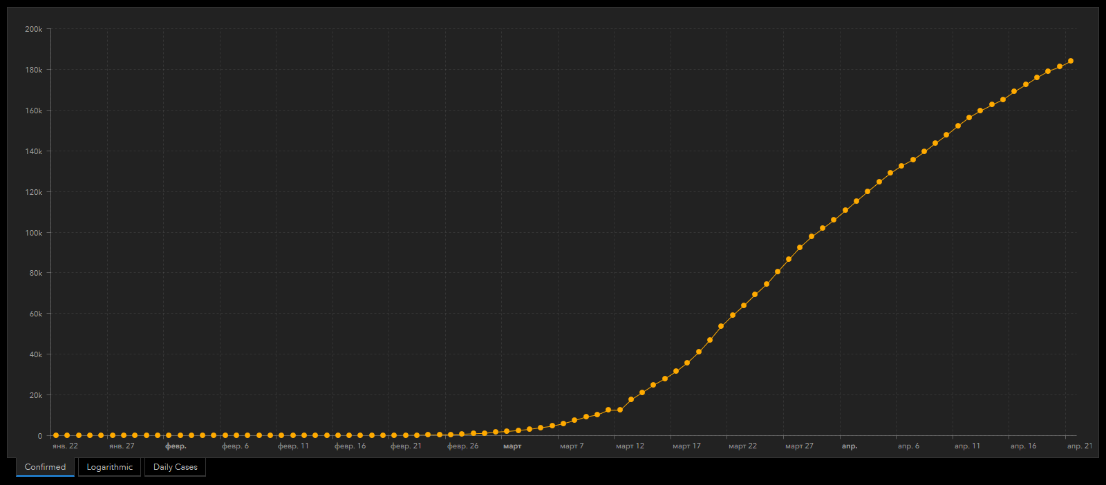Select the last data point on the curve
Screen dimensions: 1106x485
1071,61
